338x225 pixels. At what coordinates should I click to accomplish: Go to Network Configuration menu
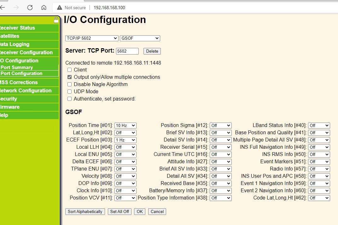(26, 91)
